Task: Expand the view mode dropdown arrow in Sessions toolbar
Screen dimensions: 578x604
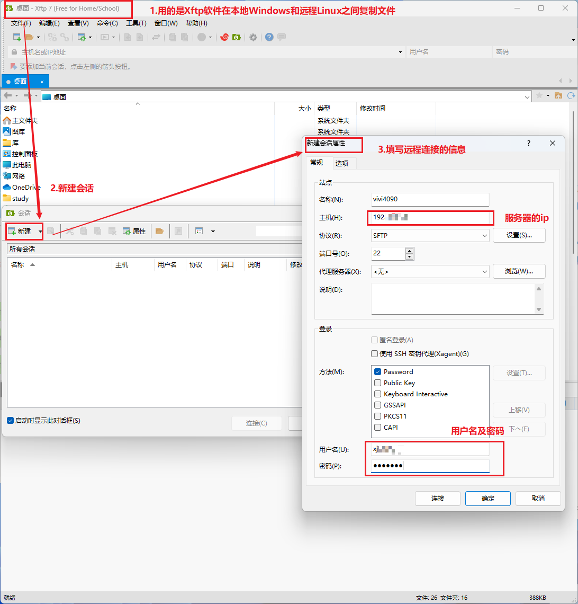Action: (213, 232)
